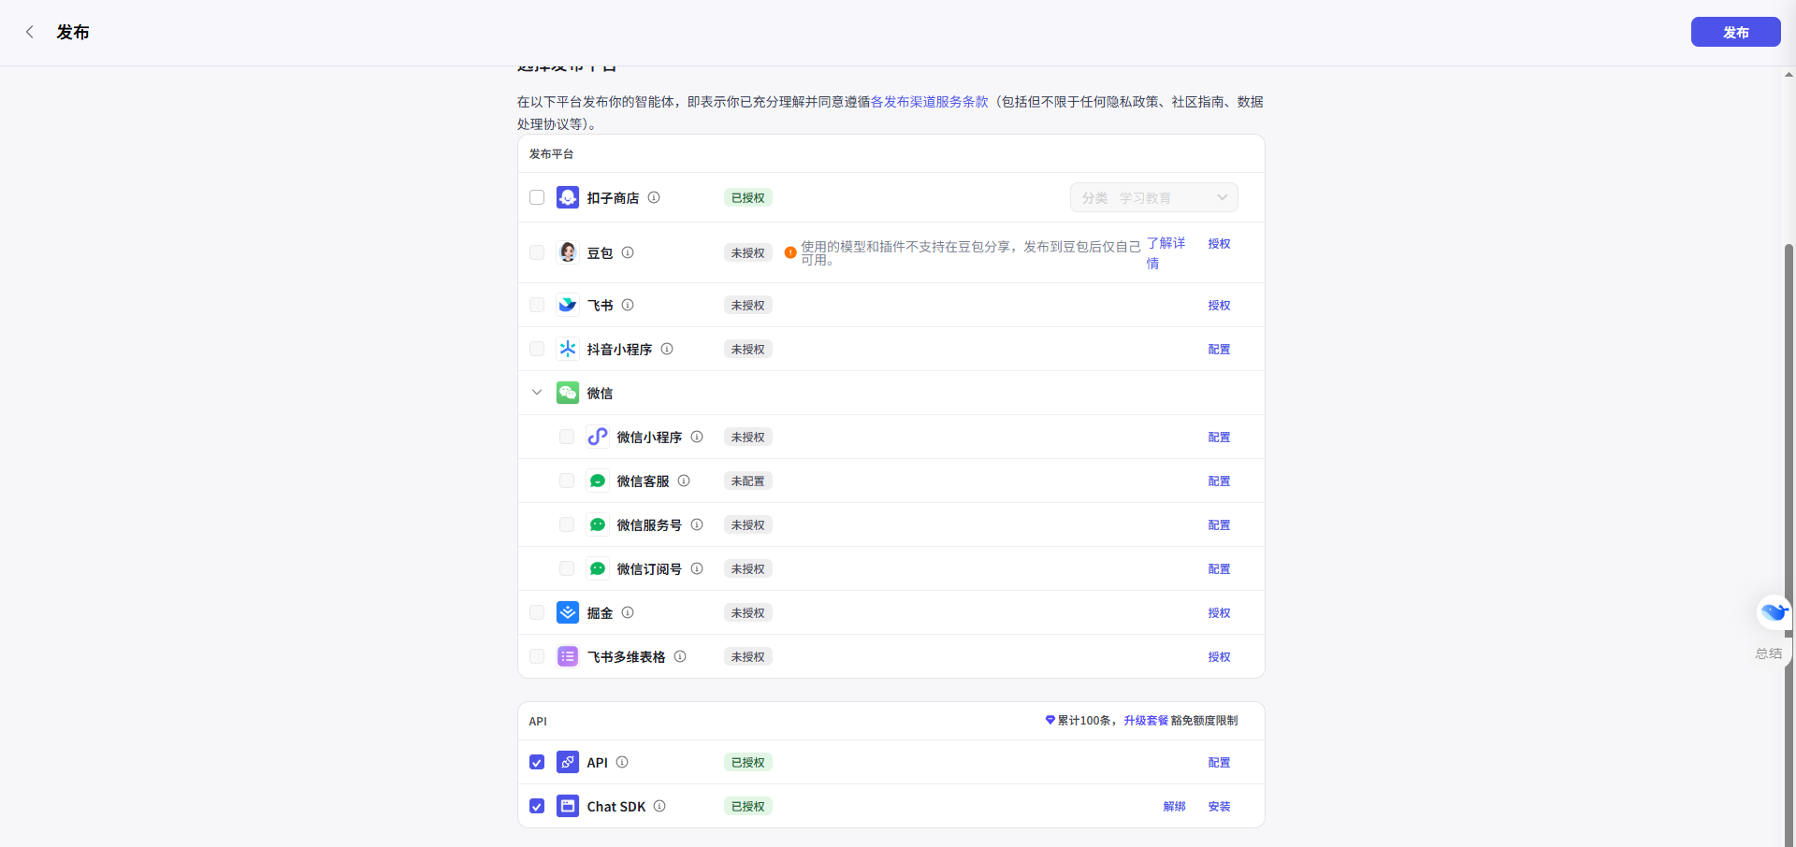
Task: Toggle the 抖音小程序 checkbox
Action: pos(537,349)
